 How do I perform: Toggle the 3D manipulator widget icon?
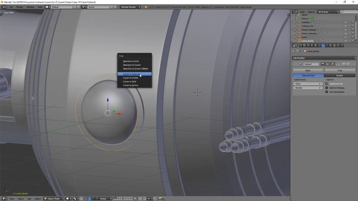click(85, 199)
